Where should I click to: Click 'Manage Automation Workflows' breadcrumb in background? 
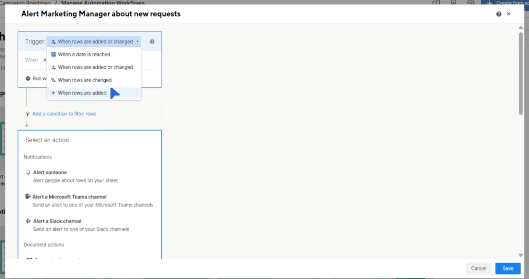pos(103,3)
